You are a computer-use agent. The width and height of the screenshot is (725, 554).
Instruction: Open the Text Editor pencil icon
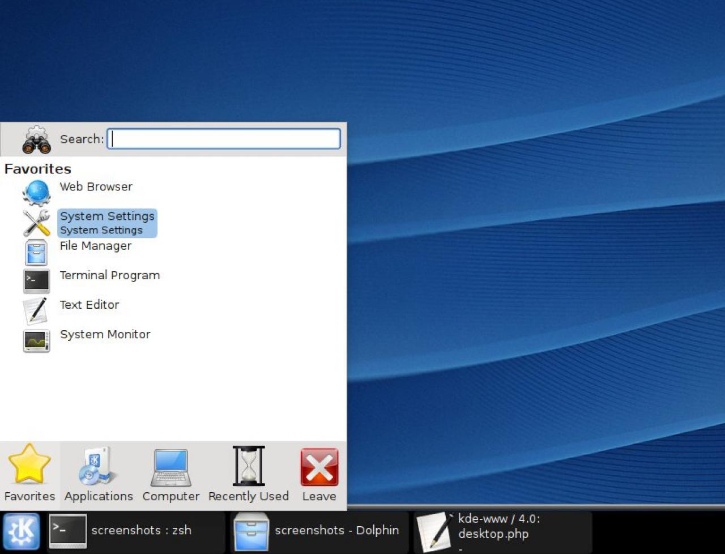point(36,310)
